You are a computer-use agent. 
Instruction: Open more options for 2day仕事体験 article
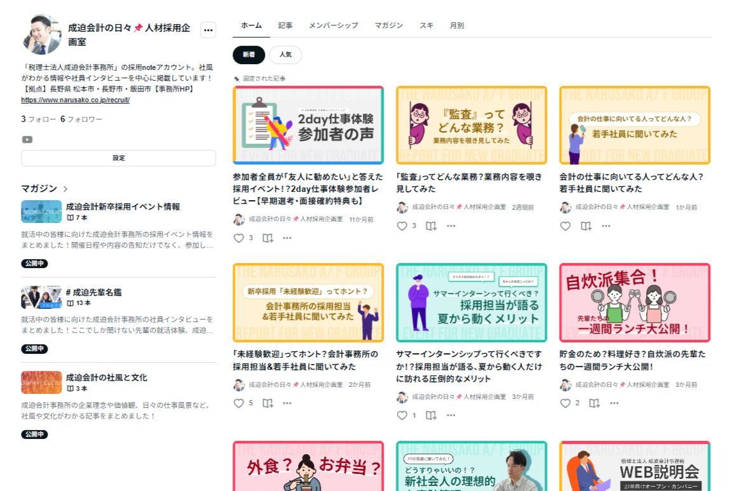click(287, 238)
